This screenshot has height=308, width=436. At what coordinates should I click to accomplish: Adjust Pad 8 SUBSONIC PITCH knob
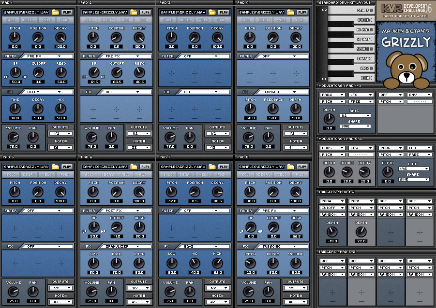click(x=250, y=263)
